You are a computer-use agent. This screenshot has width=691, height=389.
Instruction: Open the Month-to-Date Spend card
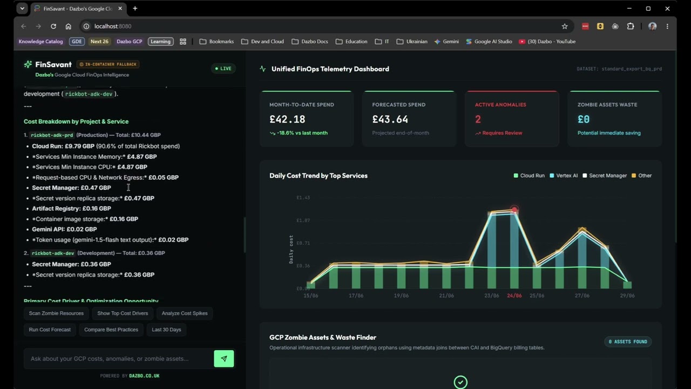(307, 118)
